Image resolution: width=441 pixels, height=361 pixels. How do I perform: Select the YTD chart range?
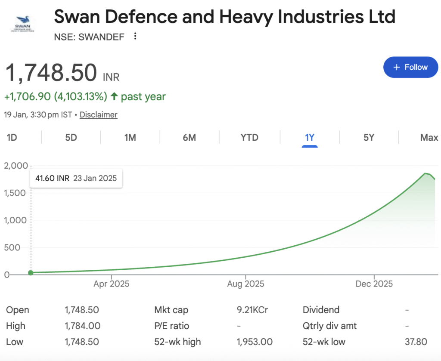click(x=249, y=138)
